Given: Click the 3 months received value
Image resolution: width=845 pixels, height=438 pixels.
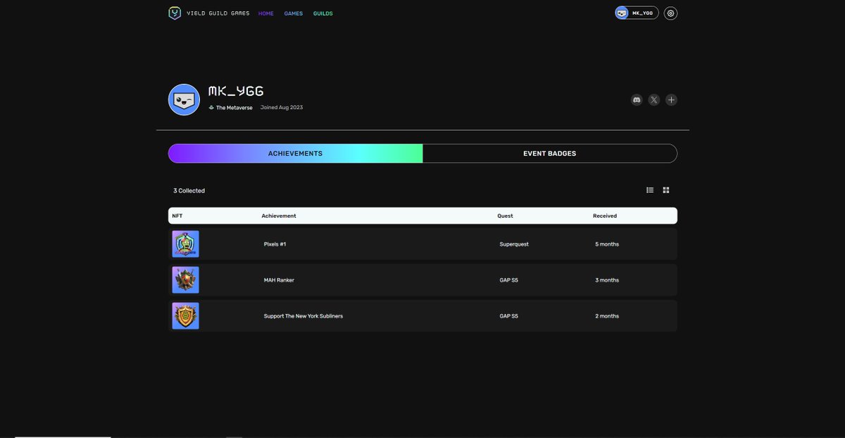Looking at the screenshot, I should [607, 280].
